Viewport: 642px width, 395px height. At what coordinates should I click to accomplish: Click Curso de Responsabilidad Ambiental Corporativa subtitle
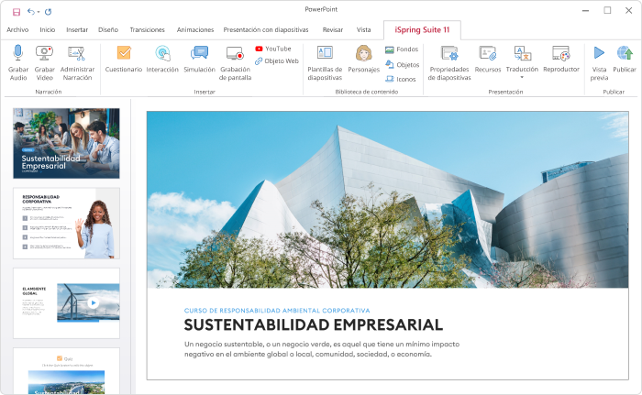pos(277,311)
